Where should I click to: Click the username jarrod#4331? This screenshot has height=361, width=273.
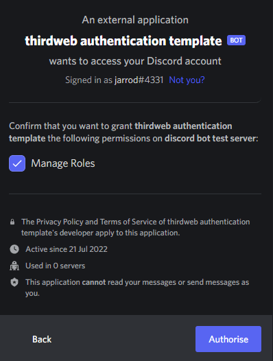139,80
